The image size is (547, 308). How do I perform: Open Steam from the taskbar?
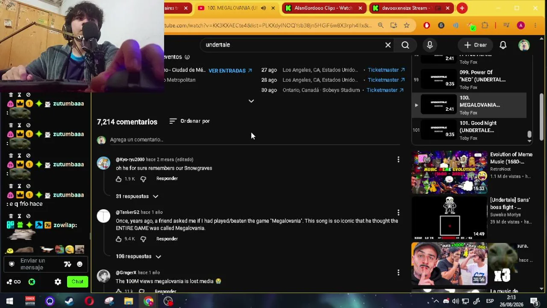(x=69, y=301)
